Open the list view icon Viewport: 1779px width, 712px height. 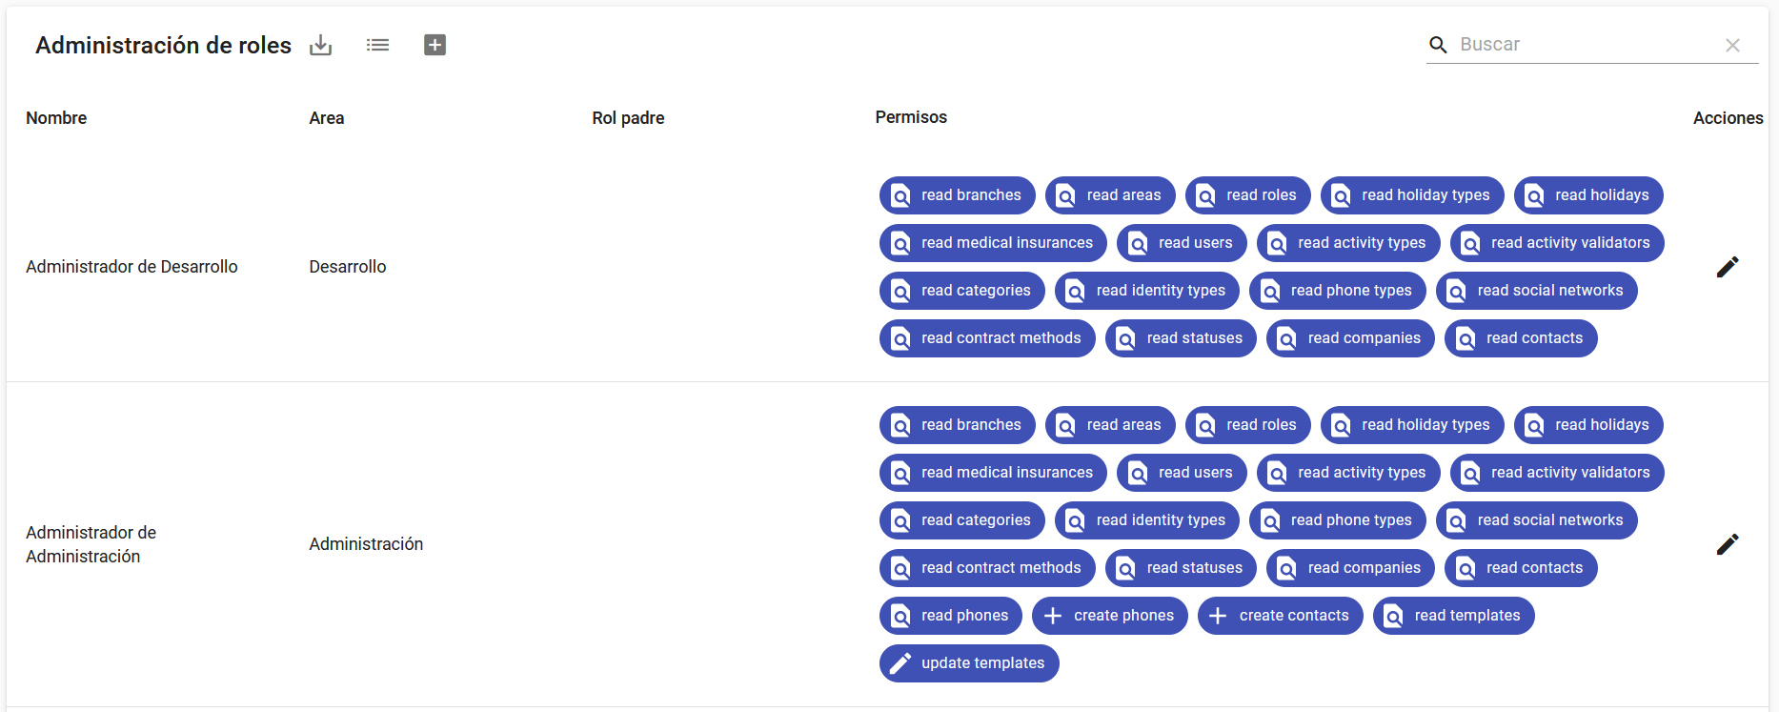[x=377, y=45]
